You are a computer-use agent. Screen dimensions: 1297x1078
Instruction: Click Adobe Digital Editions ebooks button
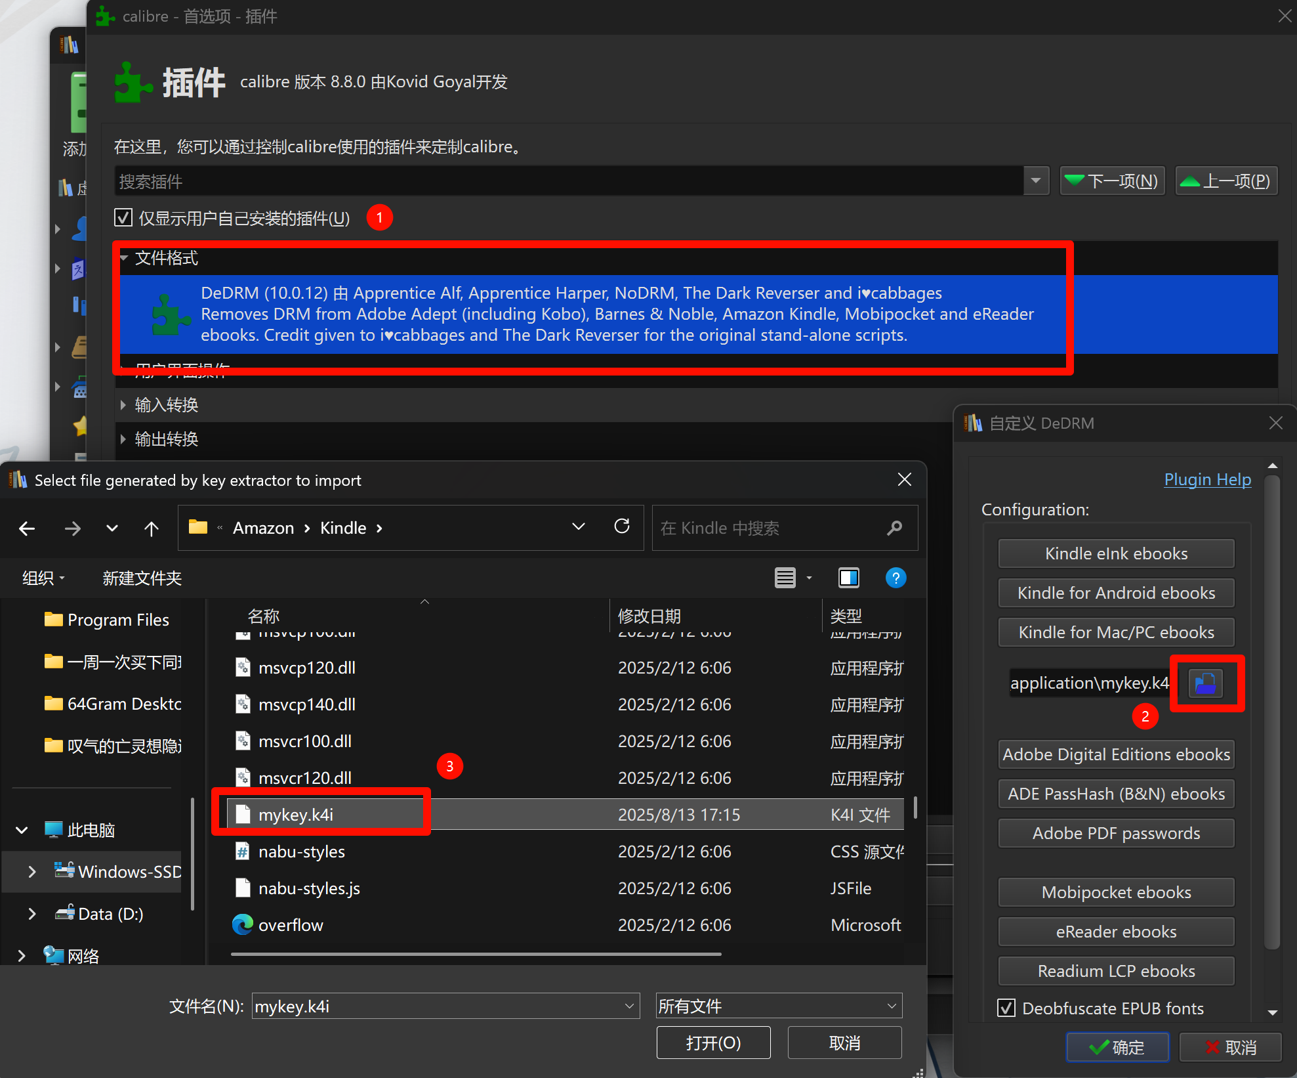point(1116,754)
